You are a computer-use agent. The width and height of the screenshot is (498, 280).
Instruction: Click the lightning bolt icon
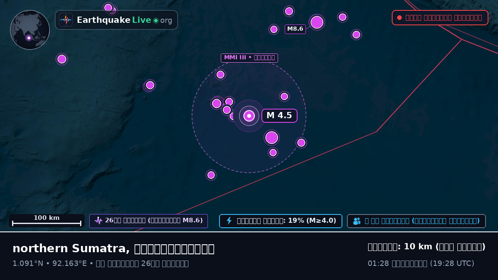(229, 221)
